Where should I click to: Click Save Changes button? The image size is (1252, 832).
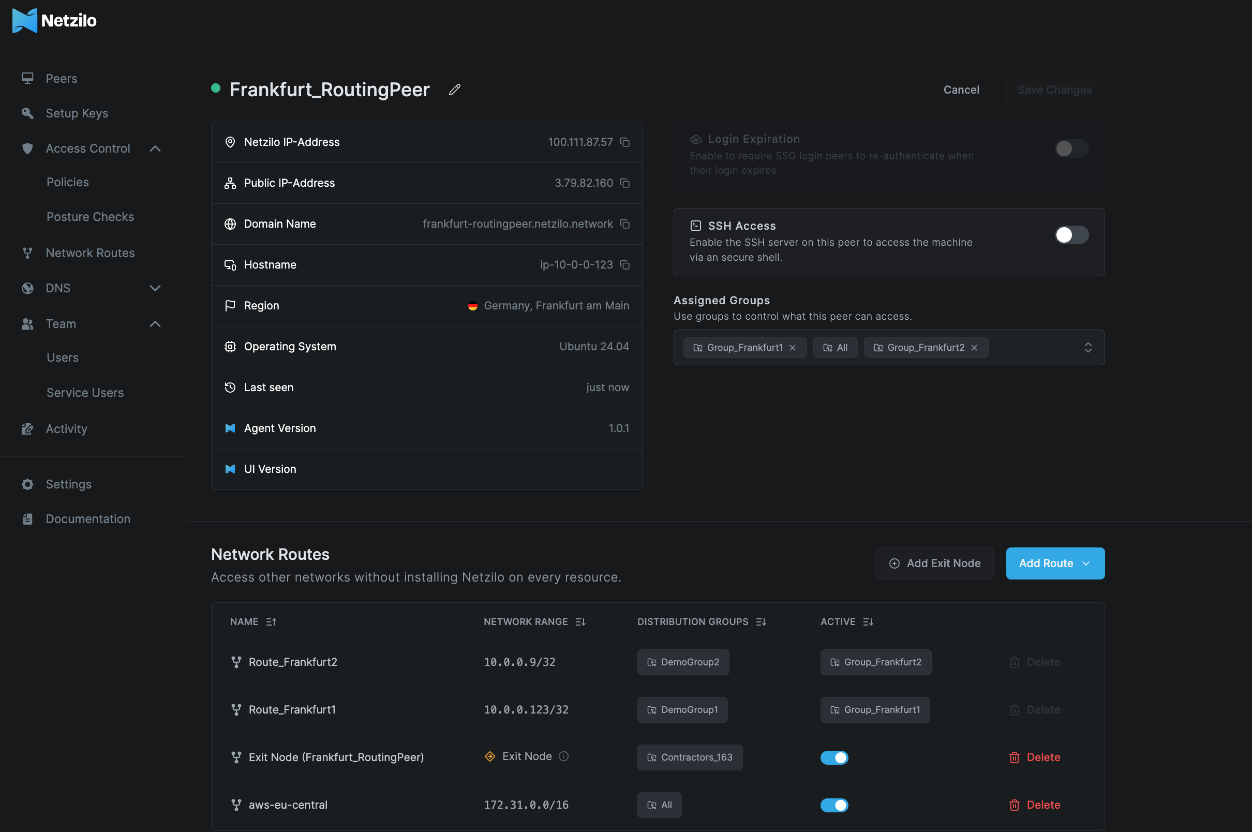(1054, 90)
